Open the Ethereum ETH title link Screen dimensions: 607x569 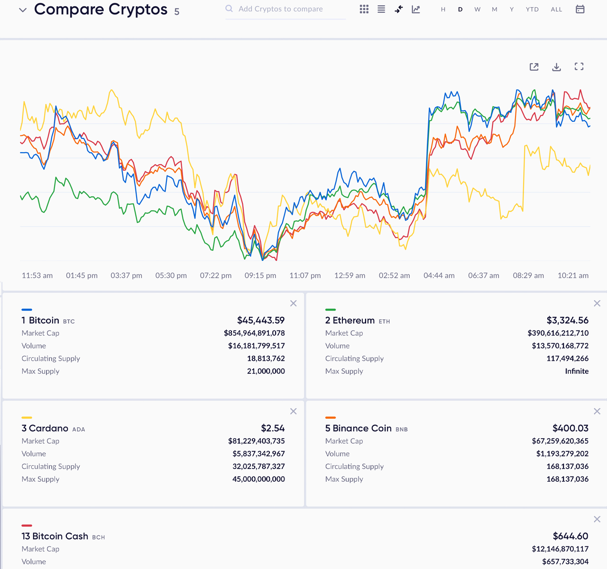point(358,321)
